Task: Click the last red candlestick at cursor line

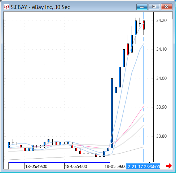Action: point(144,25)
